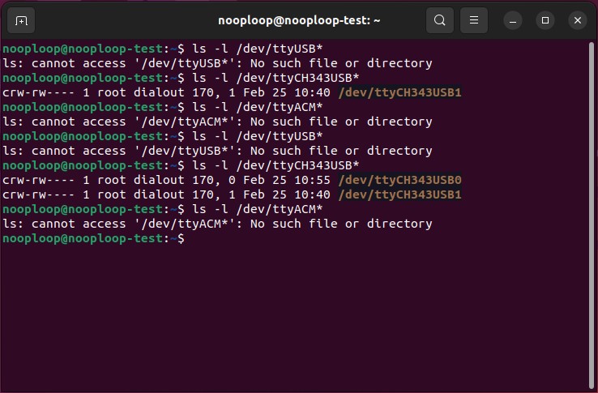Screen dimensions: 598x393
Task: Click the /dev/ttyCH343USB0 device path
Action: point(399,180)
